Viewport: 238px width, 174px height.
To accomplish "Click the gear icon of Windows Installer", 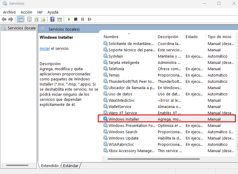I will (x=105, y=119).
